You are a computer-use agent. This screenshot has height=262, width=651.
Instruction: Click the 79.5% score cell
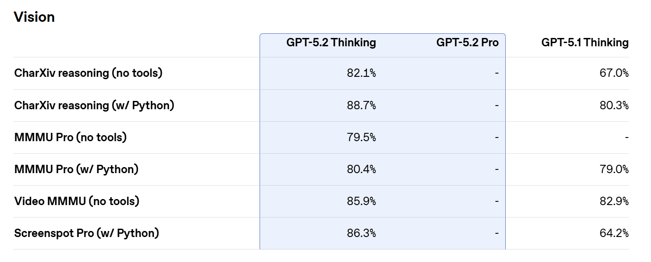(361, 137)
